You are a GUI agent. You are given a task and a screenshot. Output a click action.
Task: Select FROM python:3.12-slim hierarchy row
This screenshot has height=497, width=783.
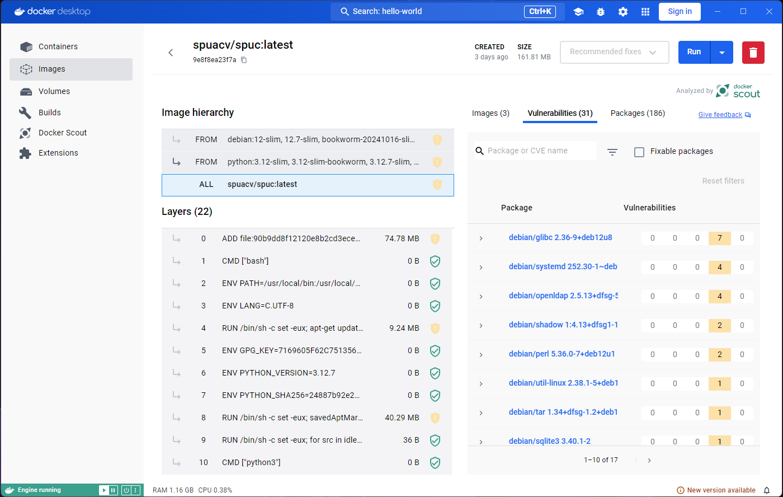pos(308,162)
